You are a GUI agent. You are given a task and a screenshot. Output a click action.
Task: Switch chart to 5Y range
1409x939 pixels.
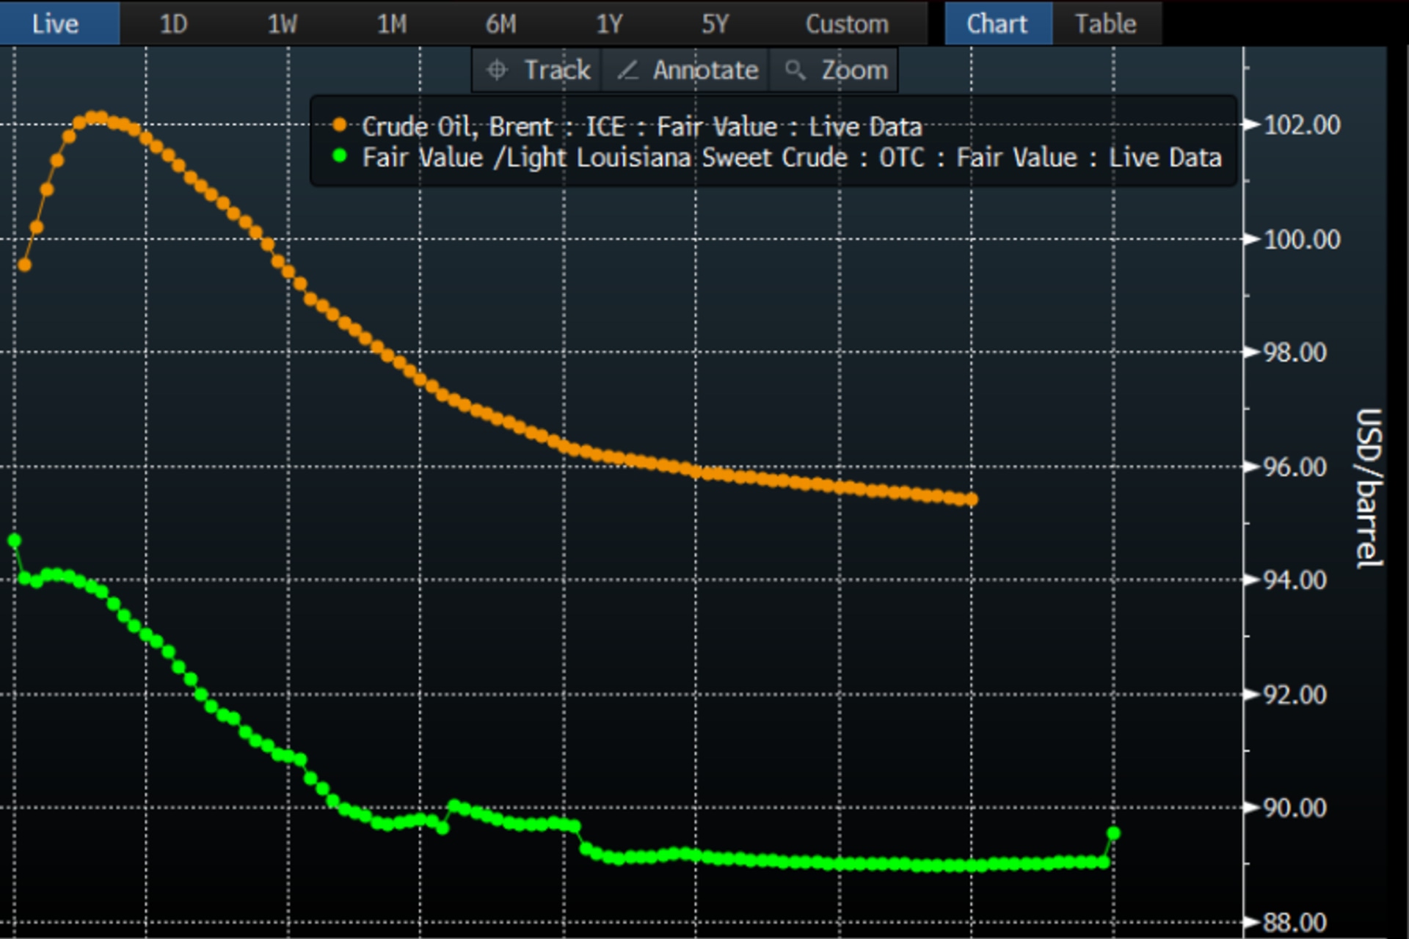(x=717, y=23)
